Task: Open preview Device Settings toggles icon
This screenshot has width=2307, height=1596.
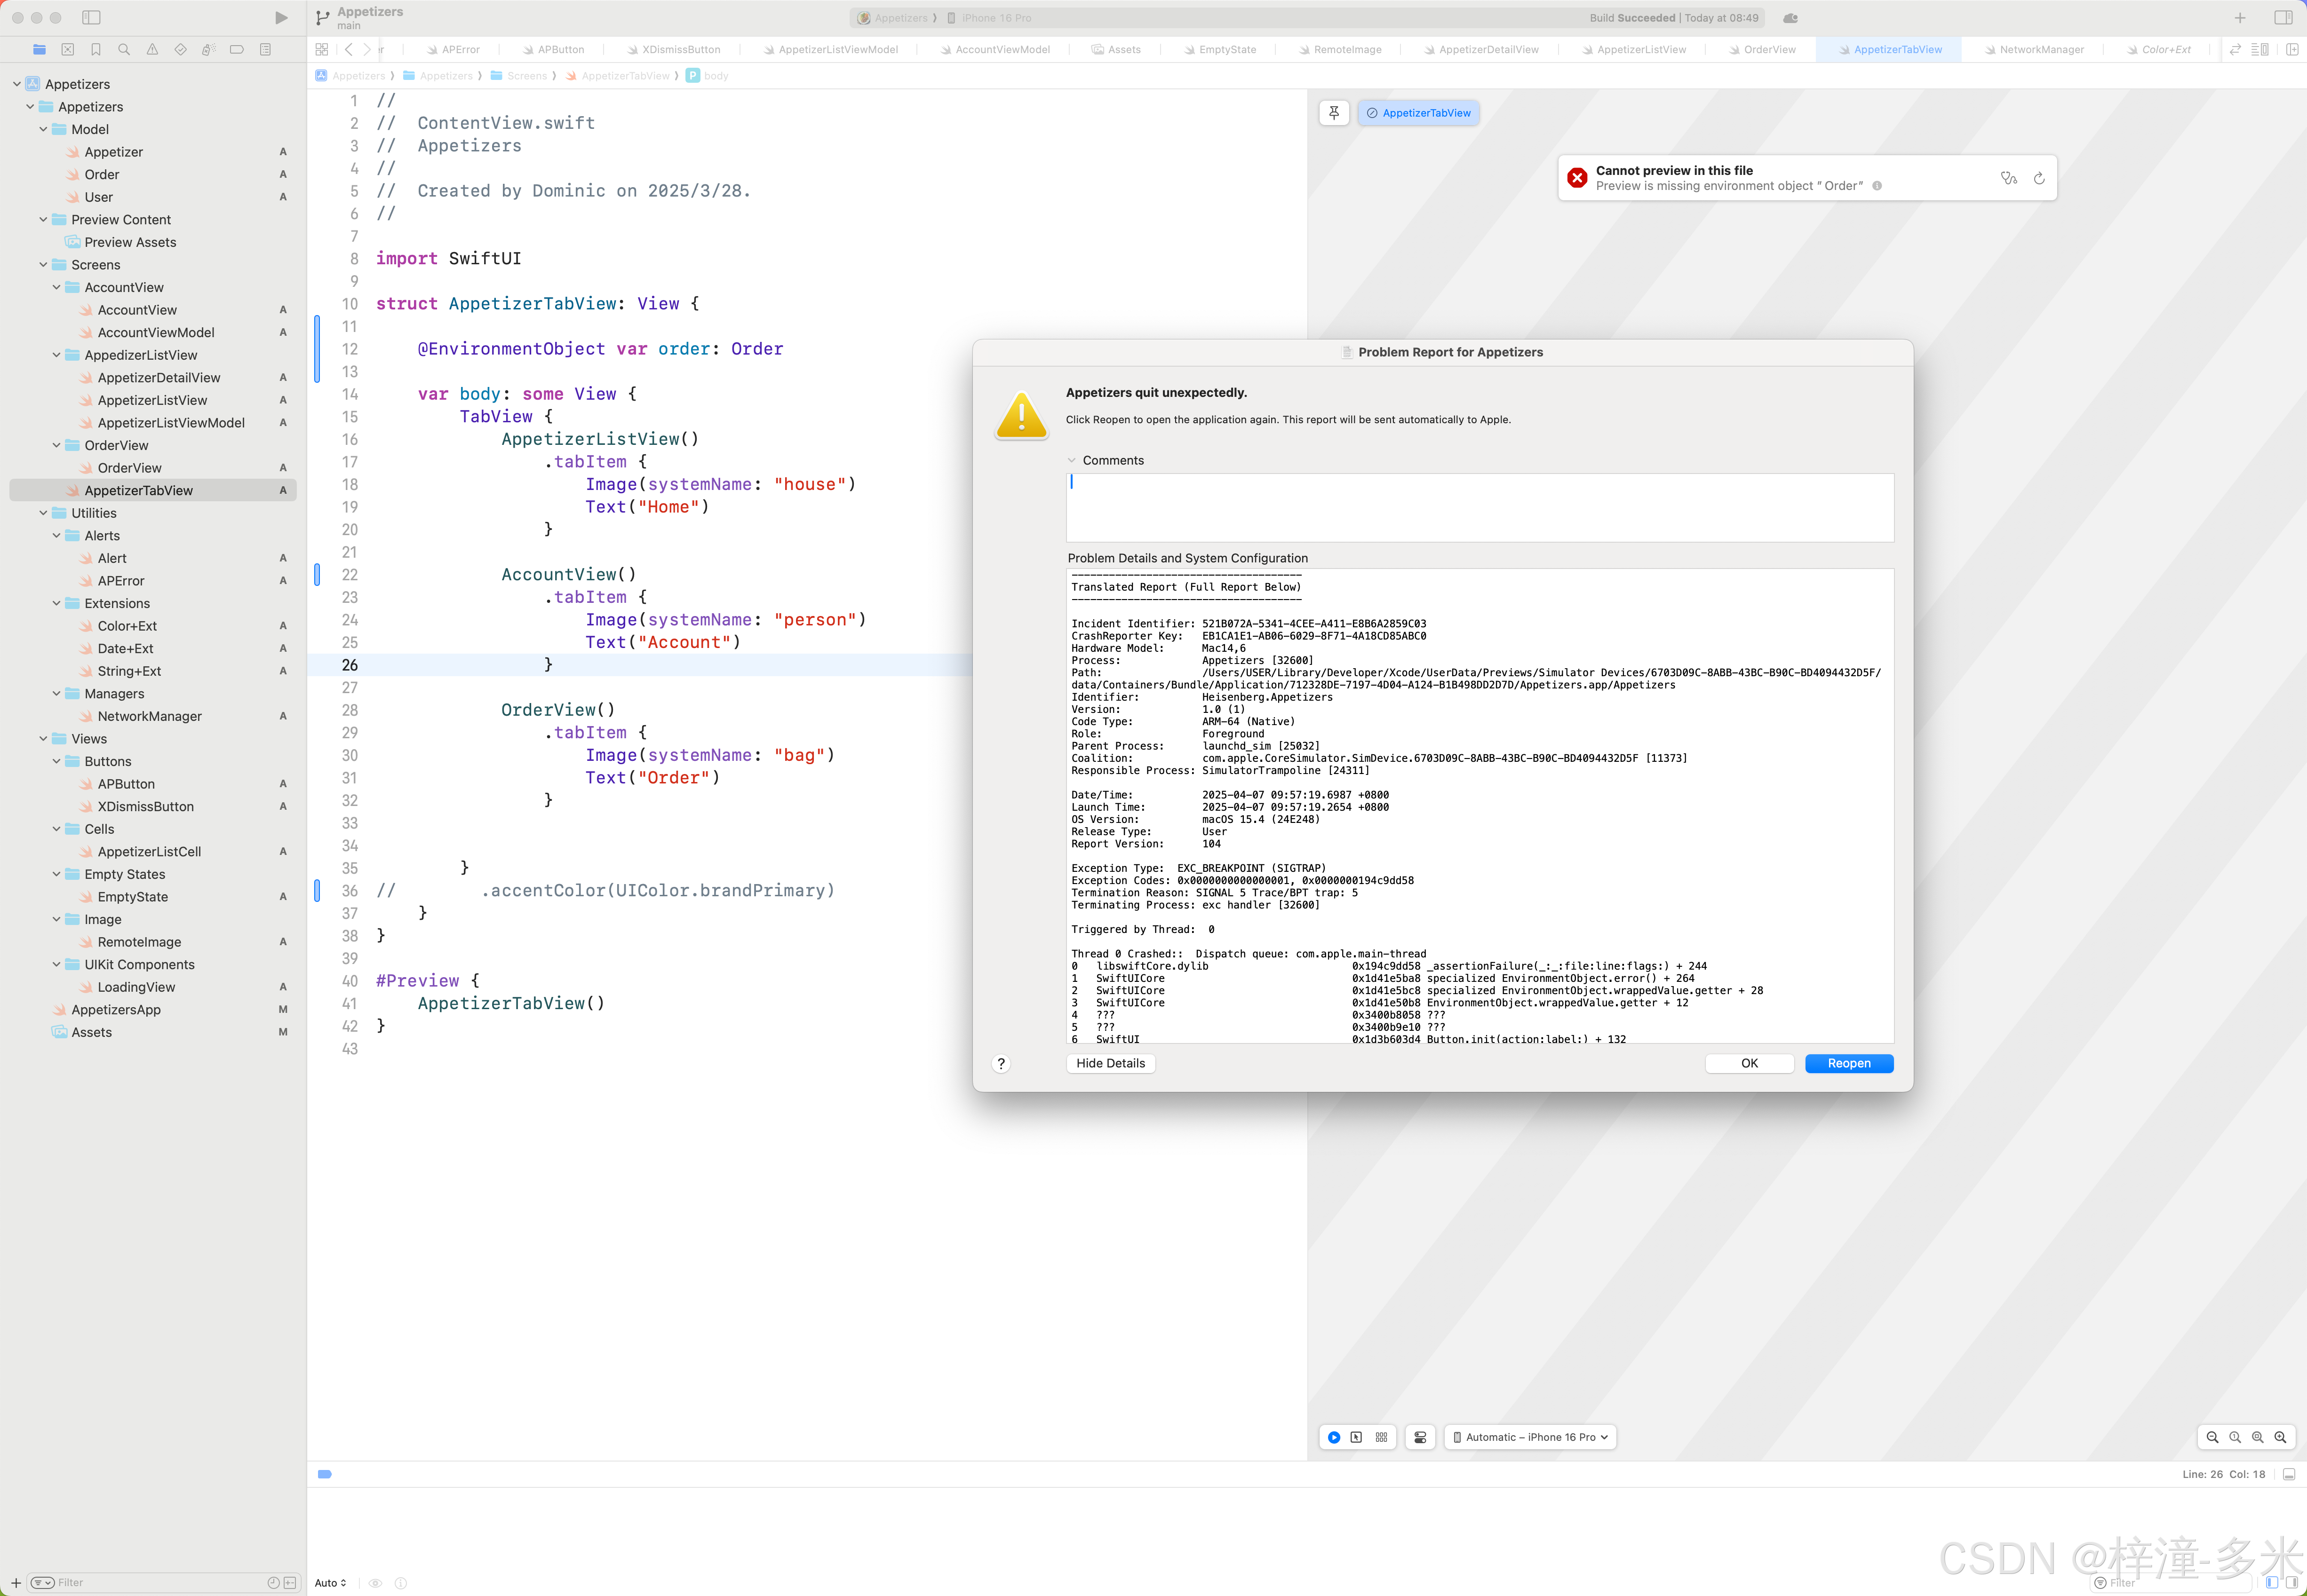Action: tap(1420, 1437)
